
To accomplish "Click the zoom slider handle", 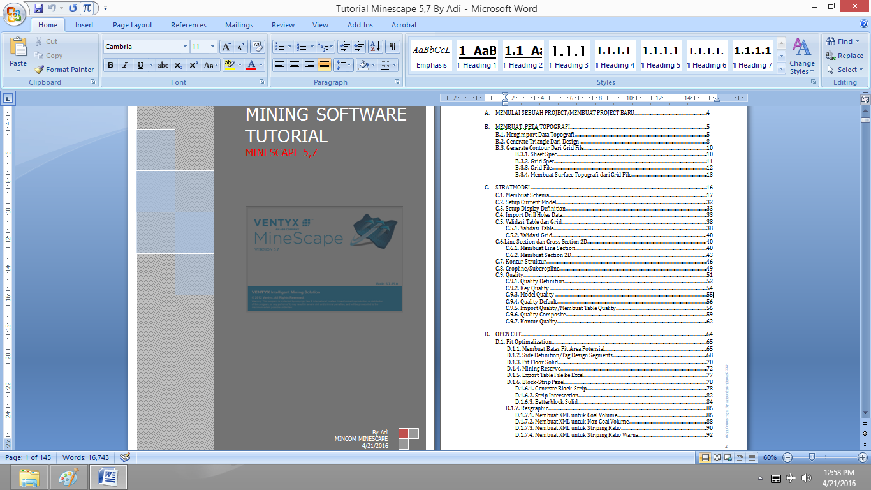I will pos(812,457).
